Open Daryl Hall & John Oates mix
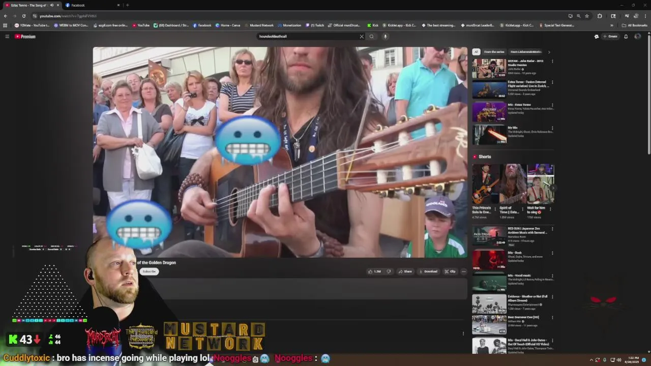 (489, 346)
